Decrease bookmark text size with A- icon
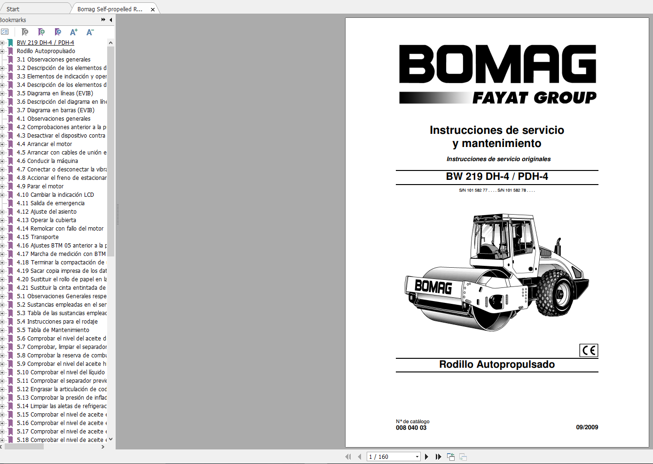Image resolution: width=653 pixels, height=464 pixels. pyautogui.click(x=90, y=32)
